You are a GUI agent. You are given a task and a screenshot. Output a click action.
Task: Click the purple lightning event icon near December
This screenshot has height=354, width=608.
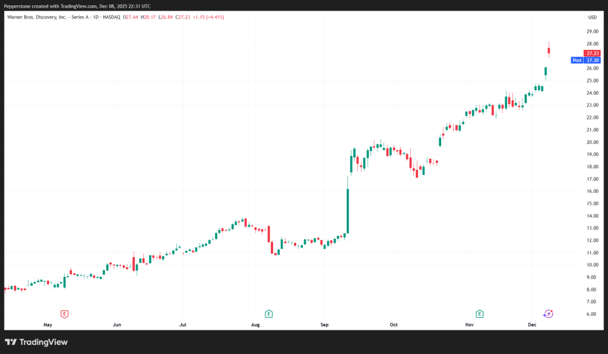pyautogui.click(x=548, y=313)
